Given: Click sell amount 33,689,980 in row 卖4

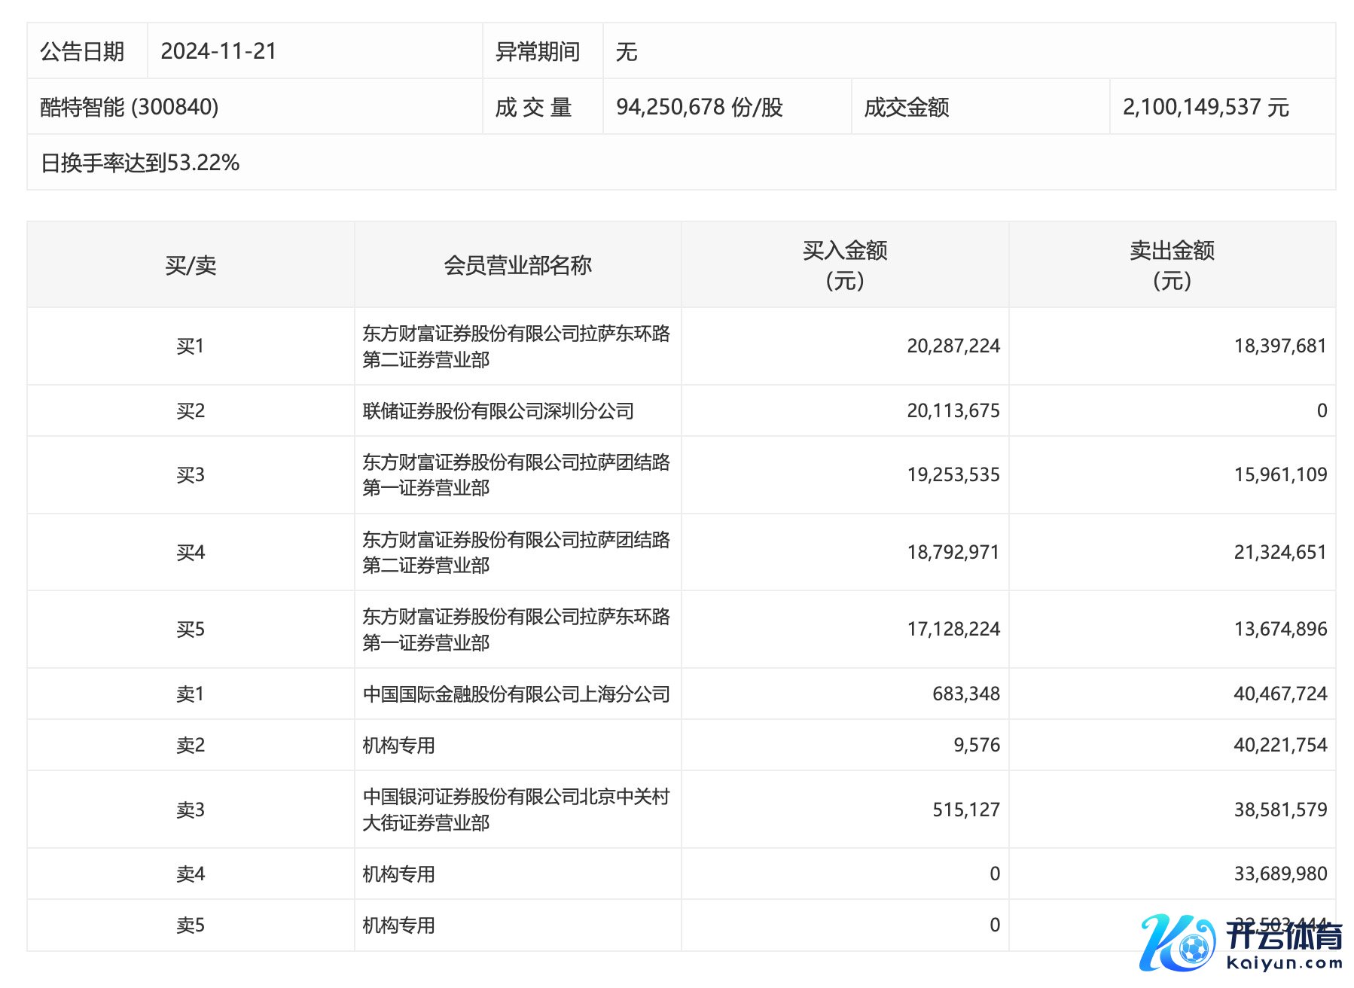Looking at the screenshot, I should (1279, 874).
